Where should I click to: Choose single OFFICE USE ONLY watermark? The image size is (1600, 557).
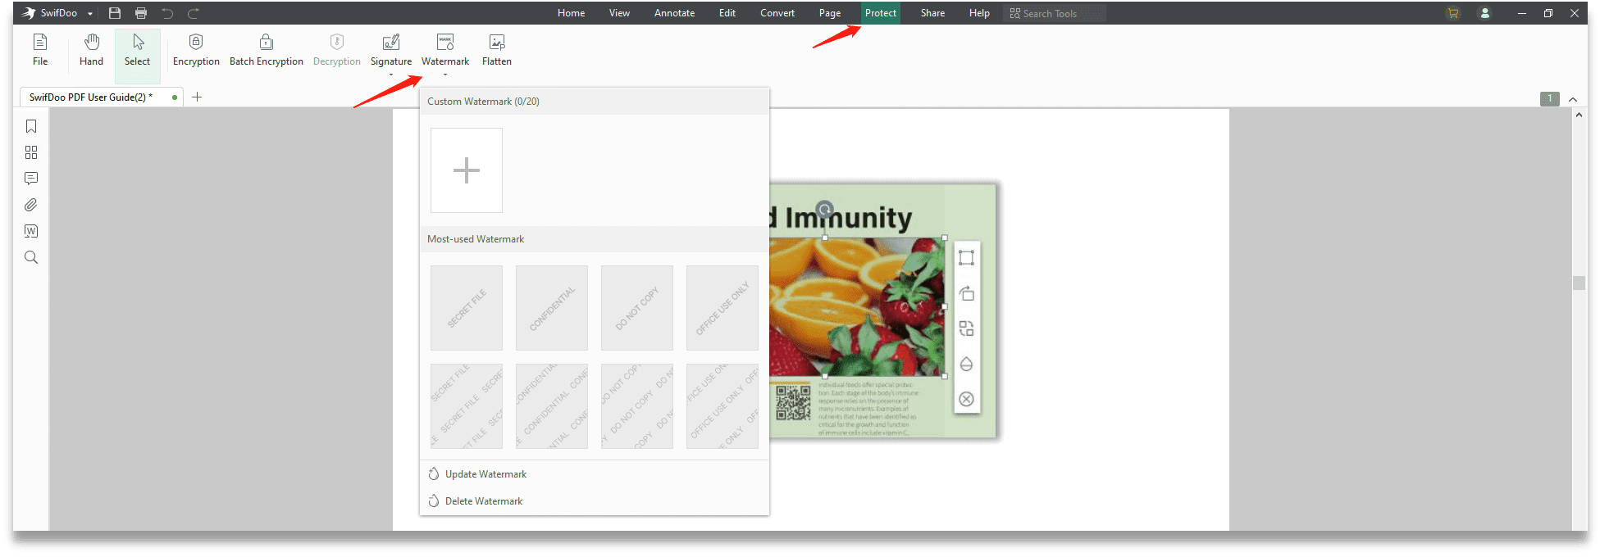click(x=723, y=308)
